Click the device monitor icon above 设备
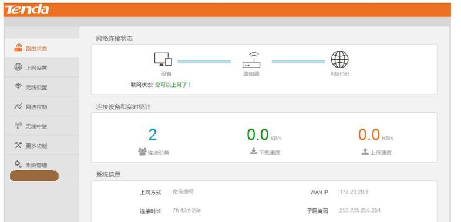 (x=163, y=59)
